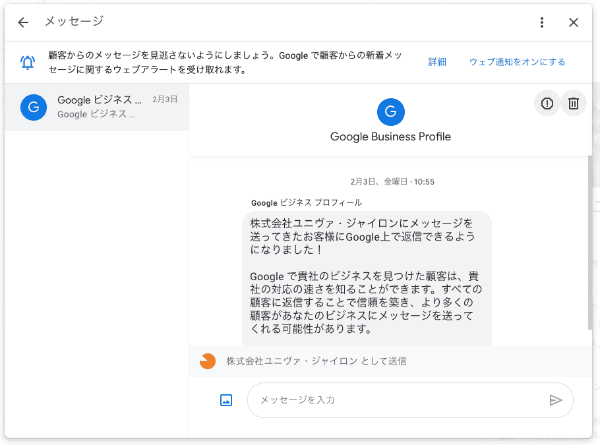This screenshot has width=600, height=445.
Task: Click the Google Business Profile header avatar
Action: pyautogui.click(x=390, y=111)
